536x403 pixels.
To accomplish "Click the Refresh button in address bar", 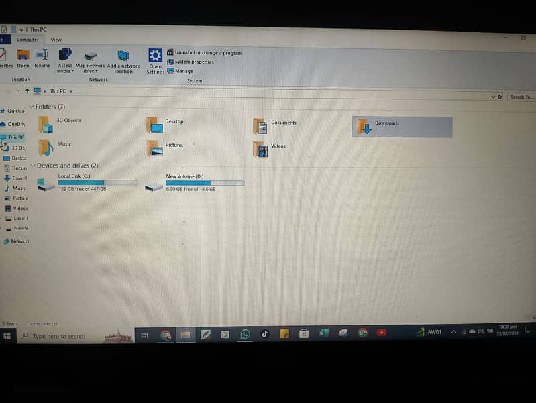I will [x=500, y=97].
